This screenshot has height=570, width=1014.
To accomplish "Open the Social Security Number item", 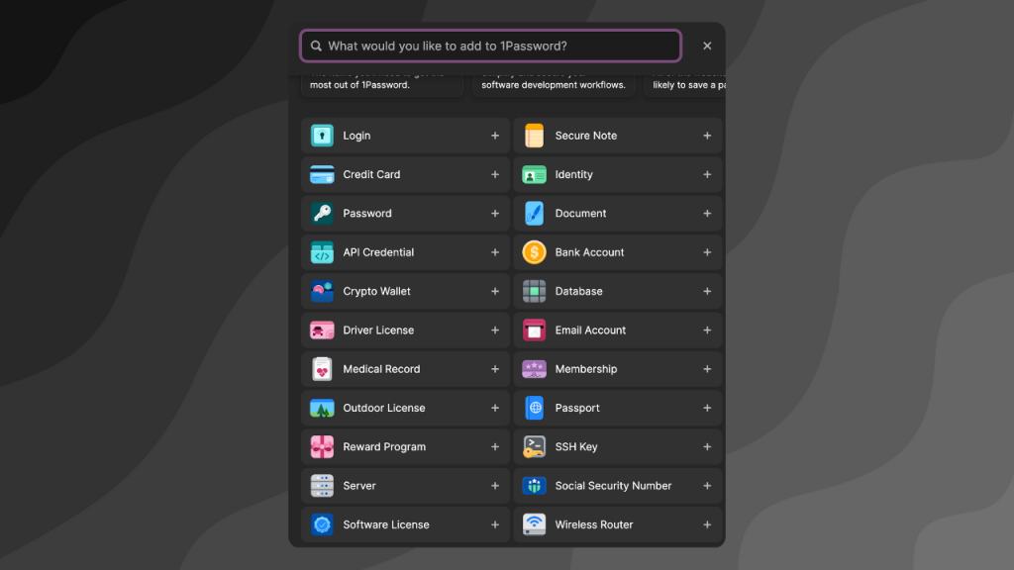I will (613, 486).
